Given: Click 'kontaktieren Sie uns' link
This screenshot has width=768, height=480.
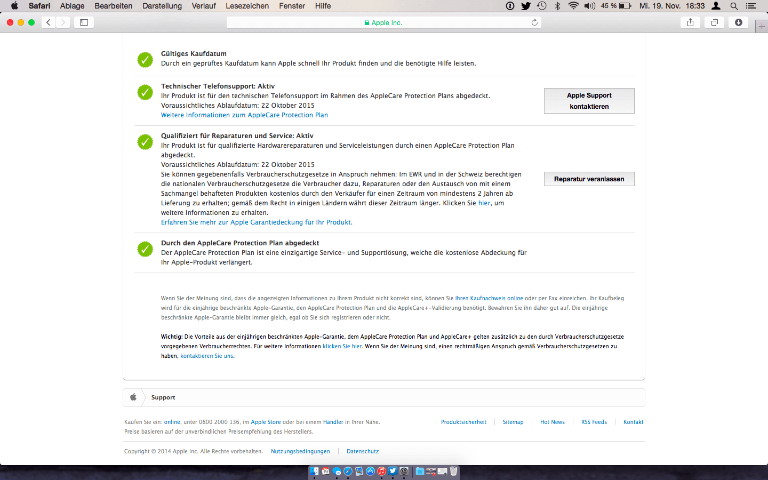Looking at the screenshot, I should (x=207, y=356).
